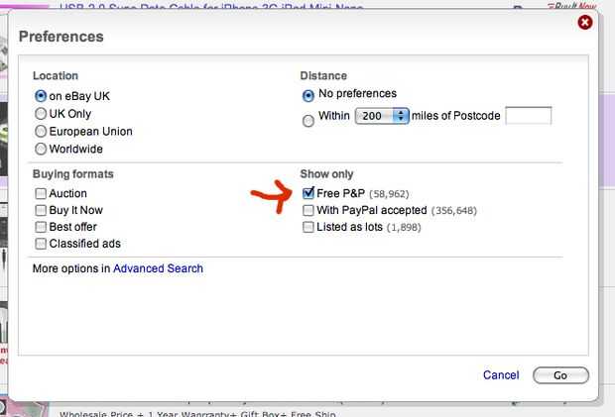Uncheck the 'Free P&P' checkbox

click(x=308, y=193)
